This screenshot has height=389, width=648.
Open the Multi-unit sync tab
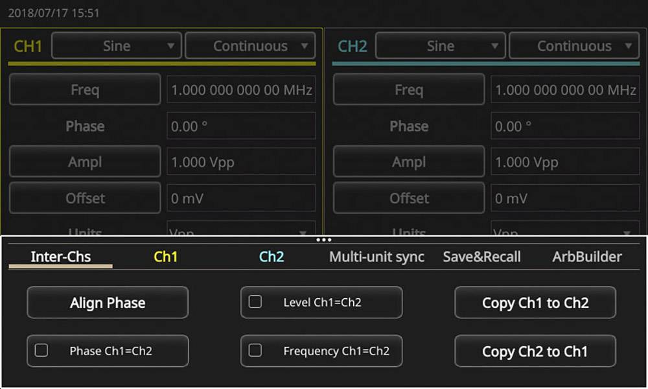click(x=376, y=257)
